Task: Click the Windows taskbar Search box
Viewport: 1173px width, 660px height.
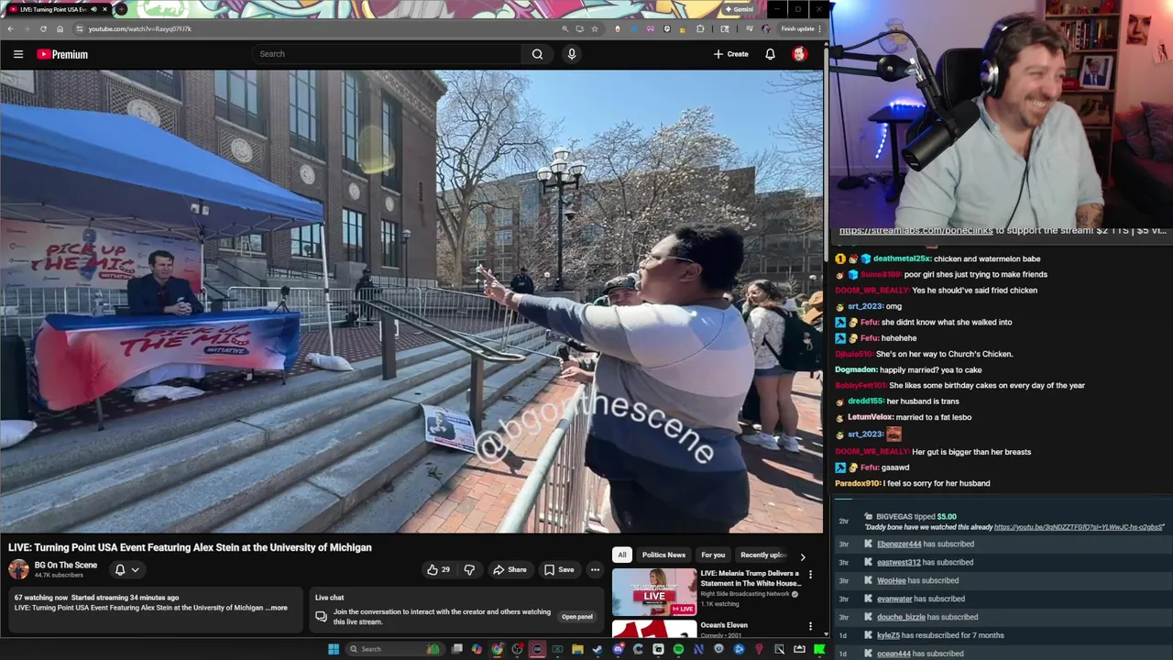Action: (395, 649)
